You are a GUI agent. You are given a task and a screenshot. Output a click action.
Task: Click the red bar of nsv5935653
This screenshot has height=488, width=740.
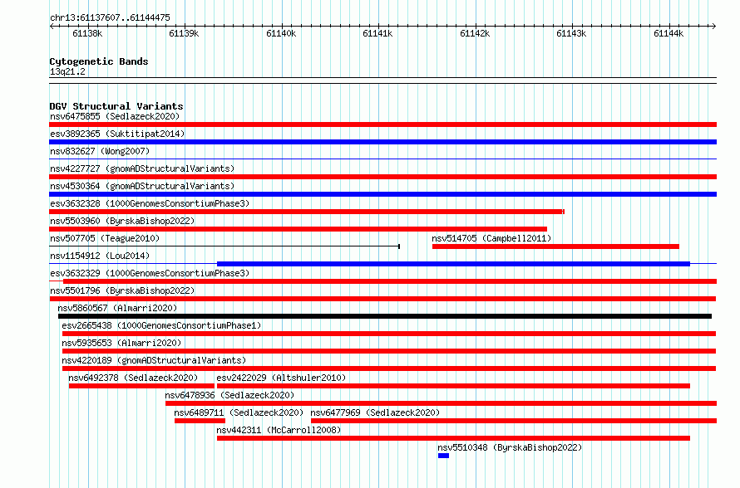click(389, 351)
